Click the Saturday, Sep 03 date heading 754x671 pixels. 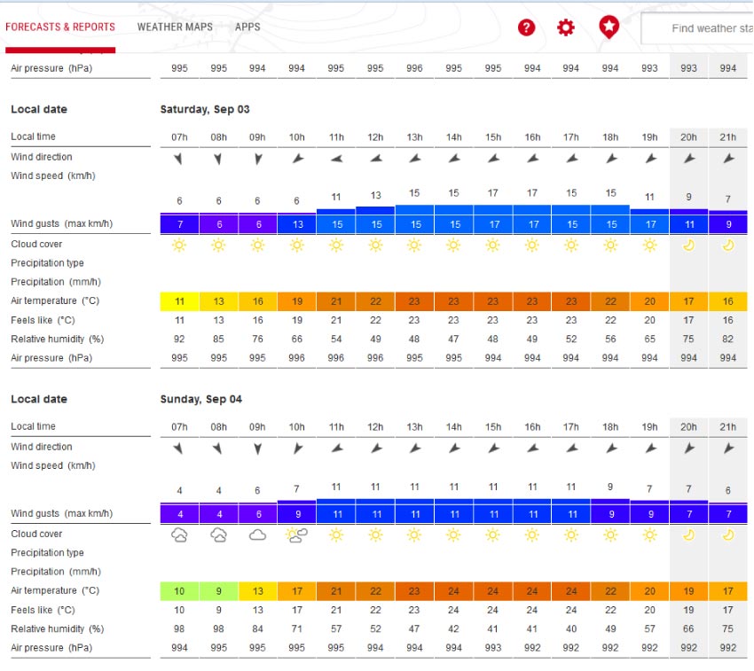205,110
